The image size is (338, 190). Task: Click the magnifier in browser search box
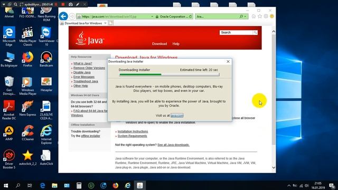pyautogui.click(x=241, y=16)
